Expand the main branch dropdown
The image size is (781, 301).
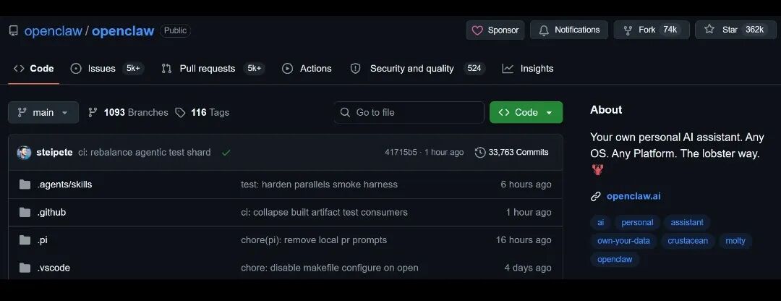point(43,113)
